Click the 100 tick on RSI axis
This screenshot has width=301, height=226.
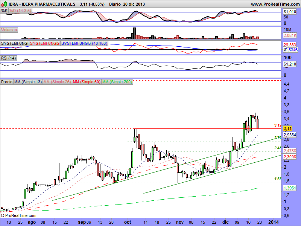click(287, 58)
